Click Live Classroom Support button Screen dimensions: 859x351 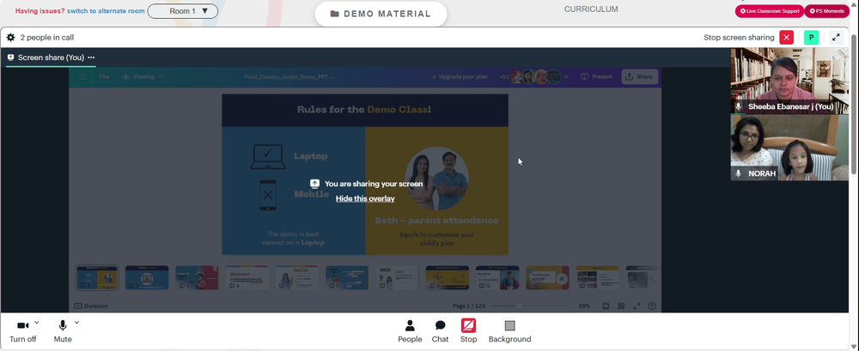tap(769, 11)
